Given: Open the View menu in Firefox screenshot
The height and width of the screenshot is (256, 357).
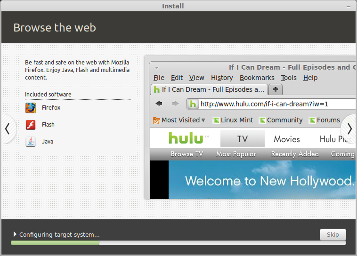Looking at the screenshot, I should point(196,78).
